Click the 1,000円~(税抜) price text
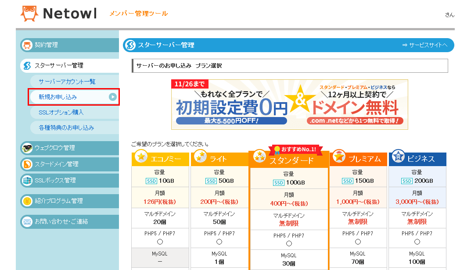The image size is (471, 270). tap(358, 202)
